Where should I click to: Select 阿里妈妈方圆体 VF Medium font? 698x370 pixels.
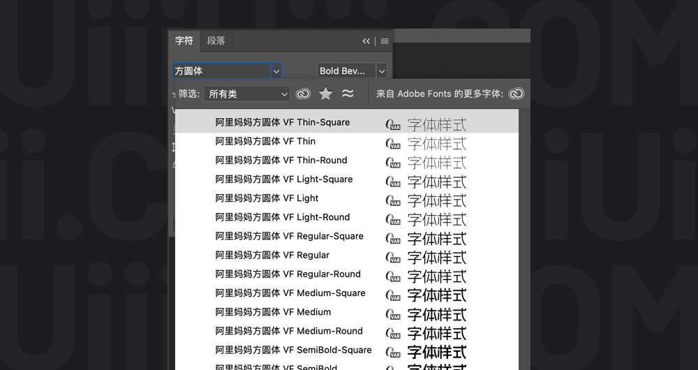(347, 313)
